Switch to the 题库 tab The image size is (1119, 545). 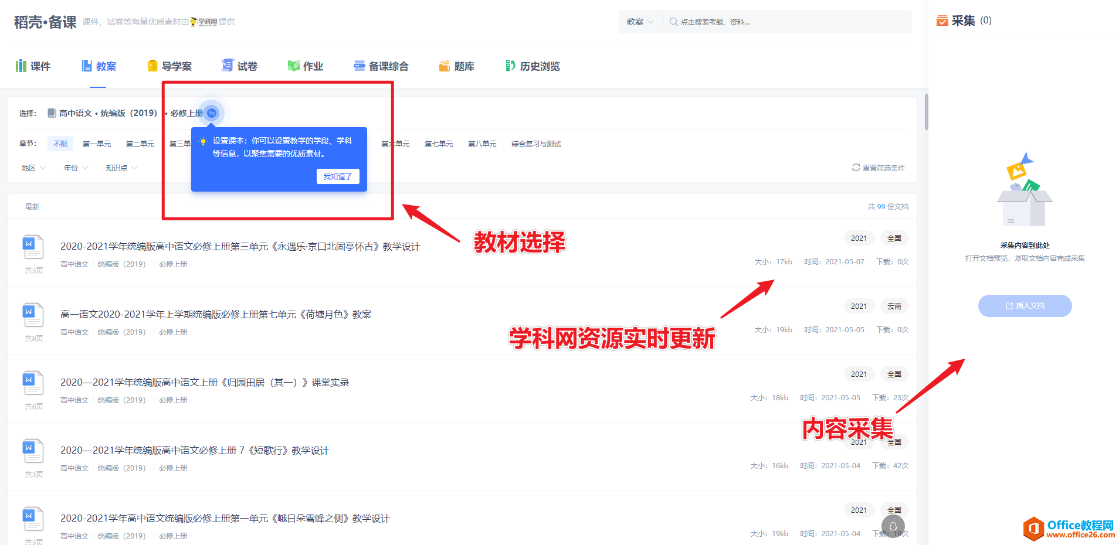(x=457, y=66)
